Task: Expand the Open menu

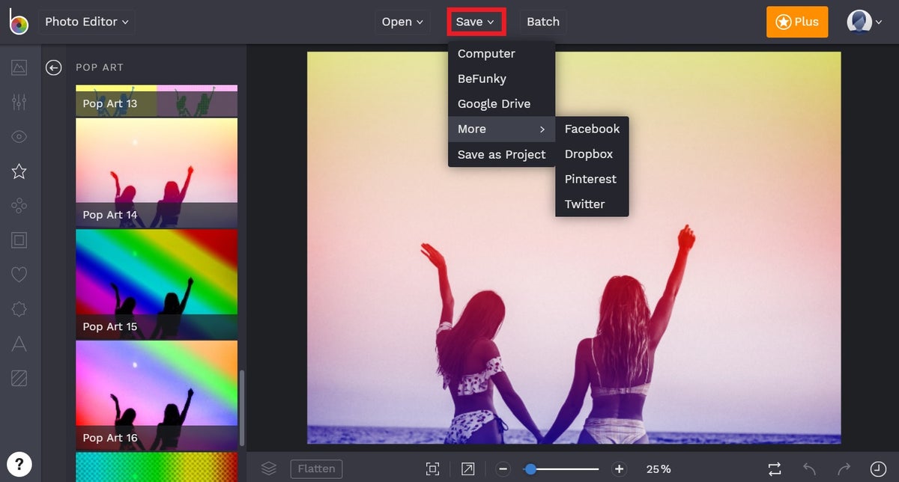Action: 402,22
